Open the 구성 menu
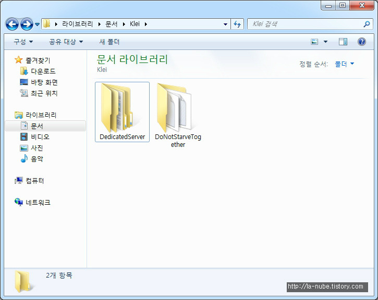 23,42
